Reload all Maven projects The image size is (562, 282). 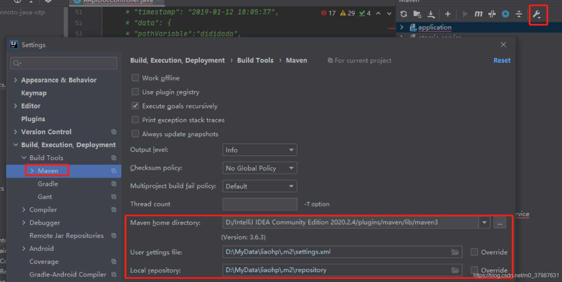click(404, 14)
